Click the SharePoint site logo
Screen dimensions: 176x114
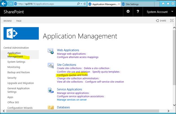tap(21, 33)
